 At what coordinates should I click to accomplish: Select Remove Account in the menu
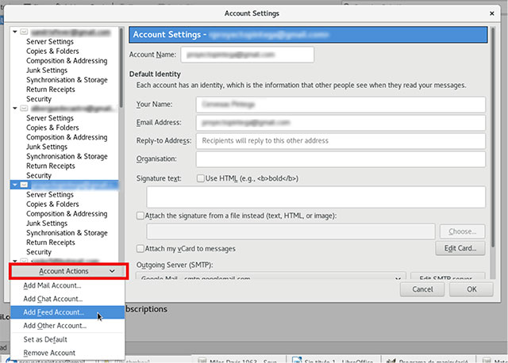click(x=67, y=353)
